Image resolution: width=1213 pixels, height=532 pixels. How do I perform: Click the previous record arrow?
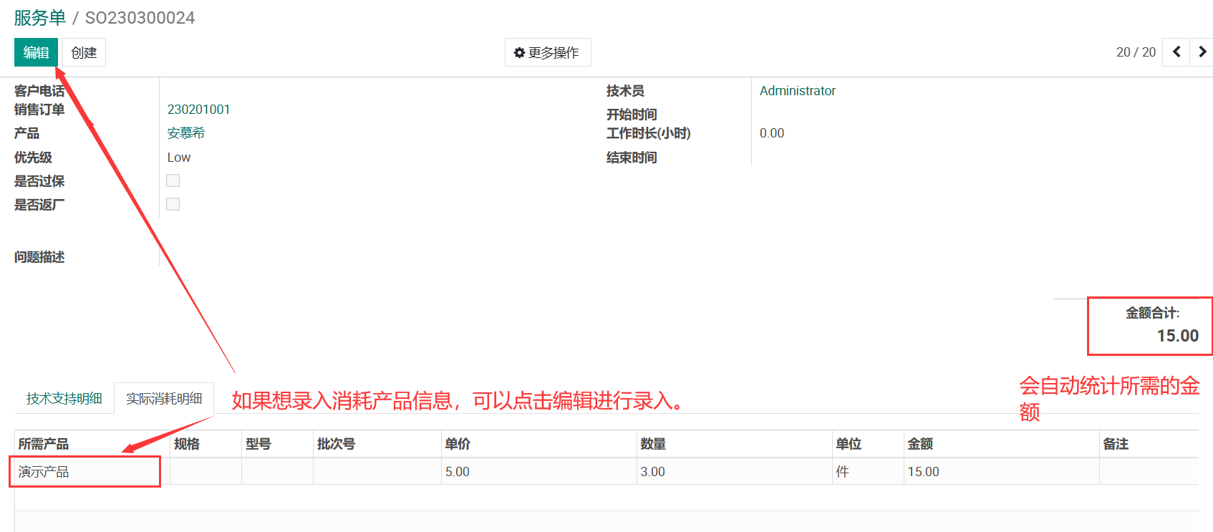click(1176, 52)
